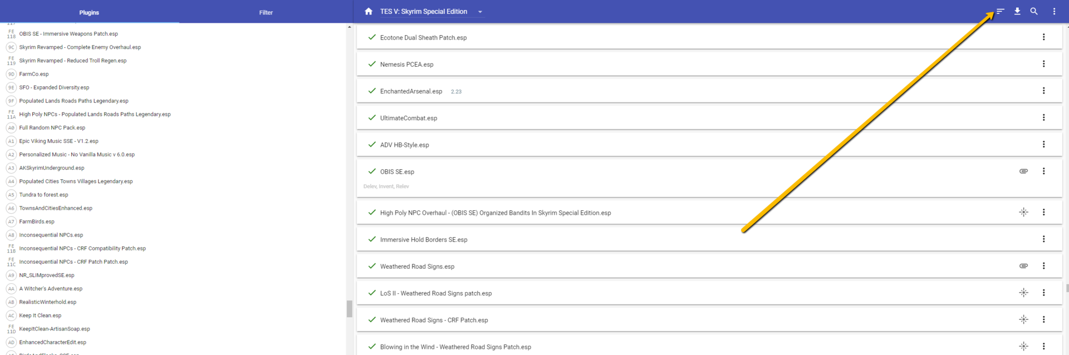
Task: Click the sort plugins icon in the toolbar
Action: click(1001, 11)
